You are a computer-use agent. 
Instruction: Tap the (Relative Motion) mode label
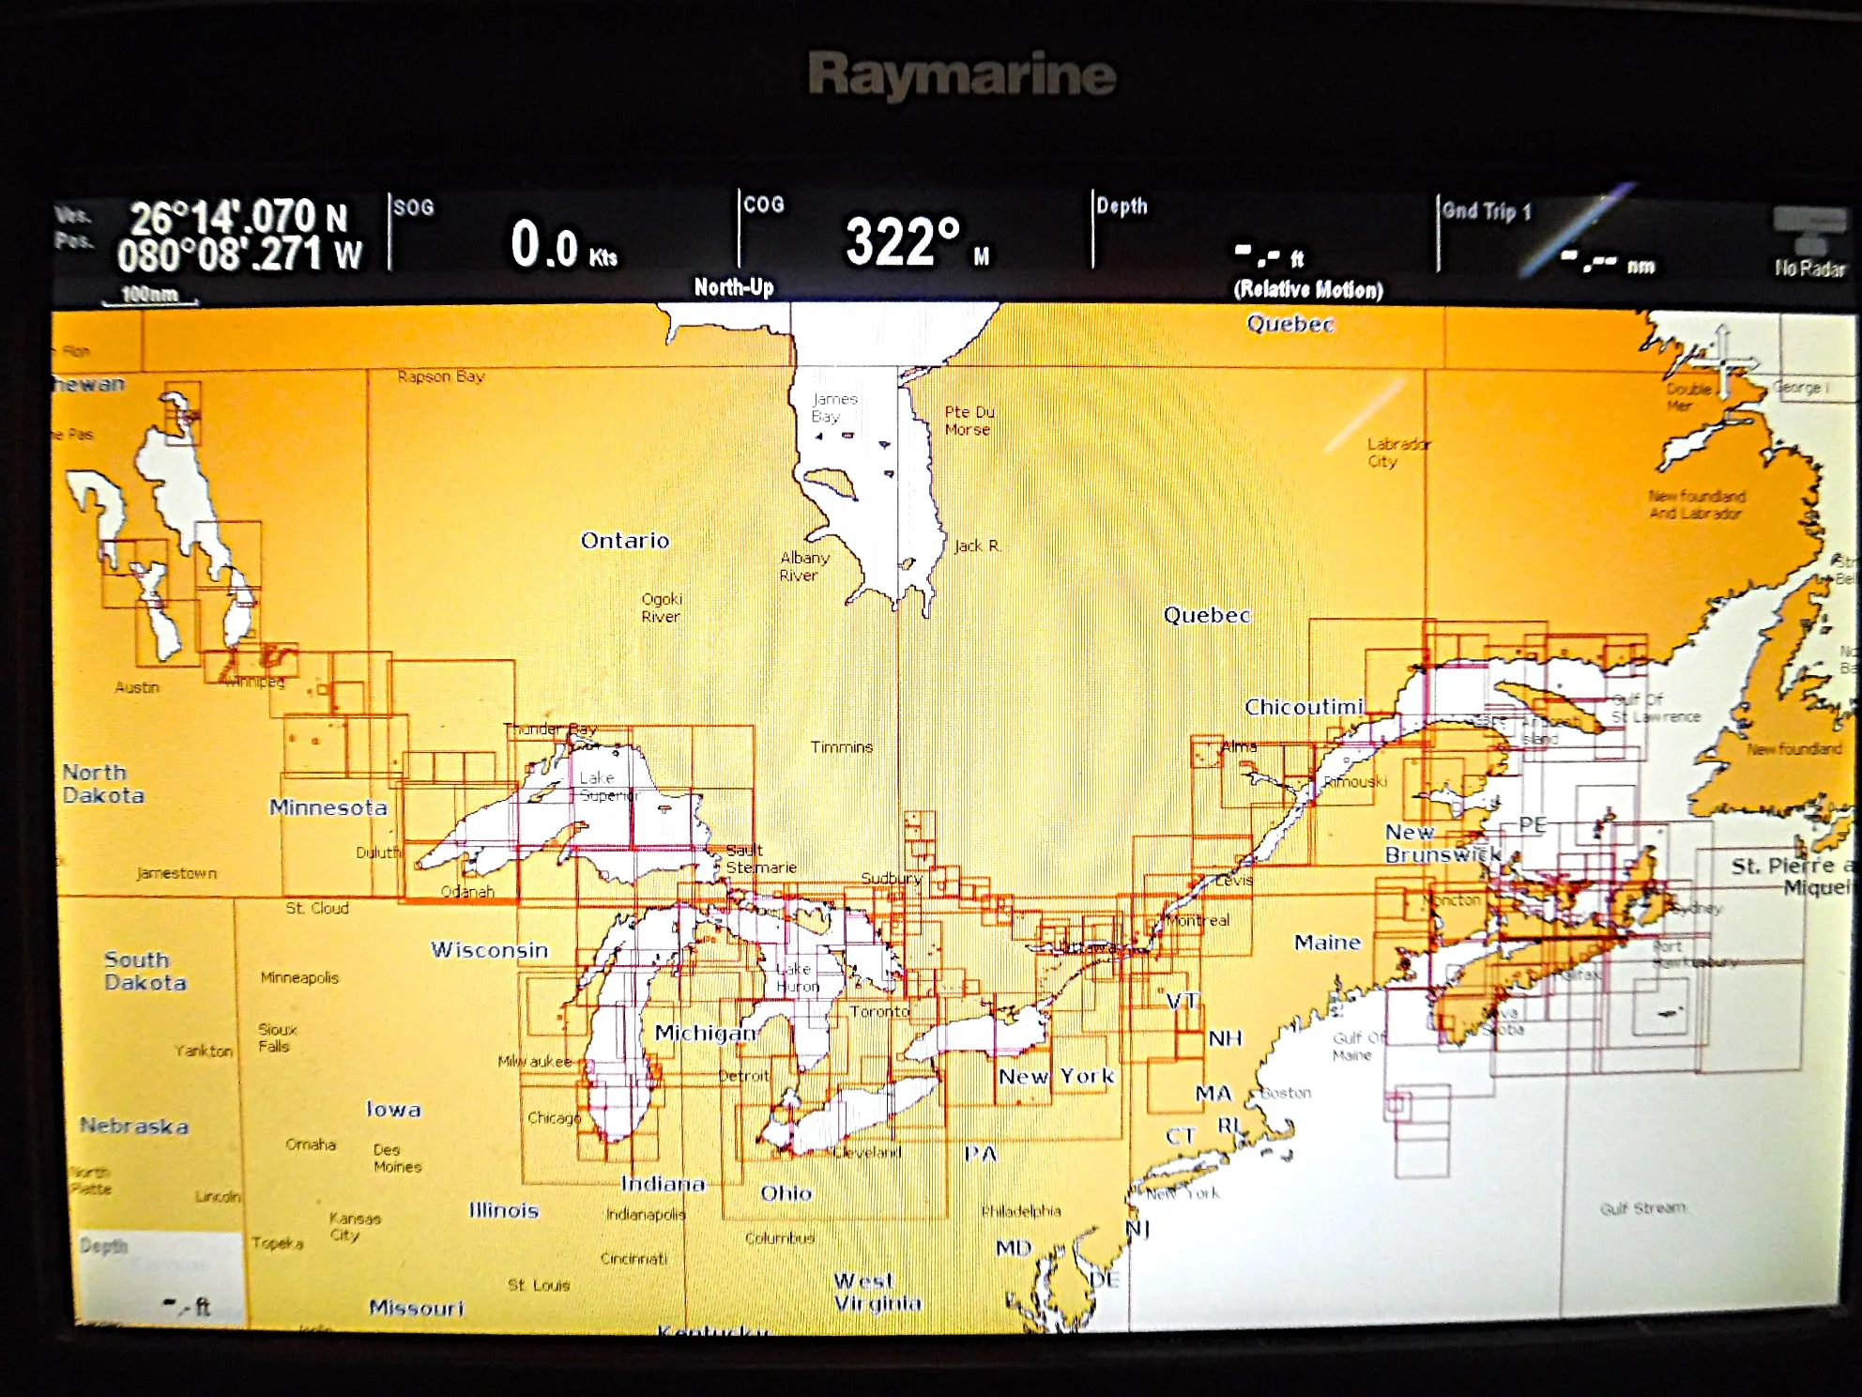(1308, 289)
